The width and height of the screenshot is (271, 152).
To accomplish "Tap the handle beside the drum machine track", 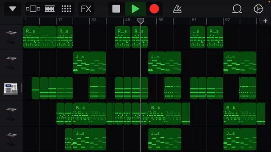I will pos(21,88).
